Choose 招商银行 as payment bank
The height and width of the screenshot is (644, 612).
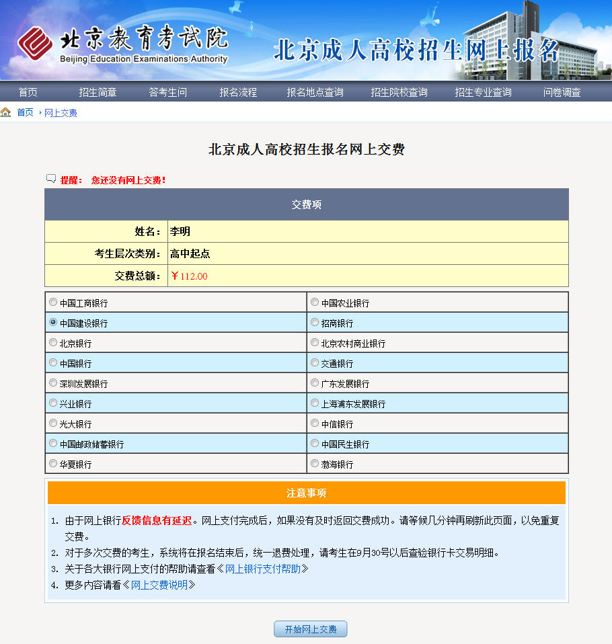coord(315,323)
